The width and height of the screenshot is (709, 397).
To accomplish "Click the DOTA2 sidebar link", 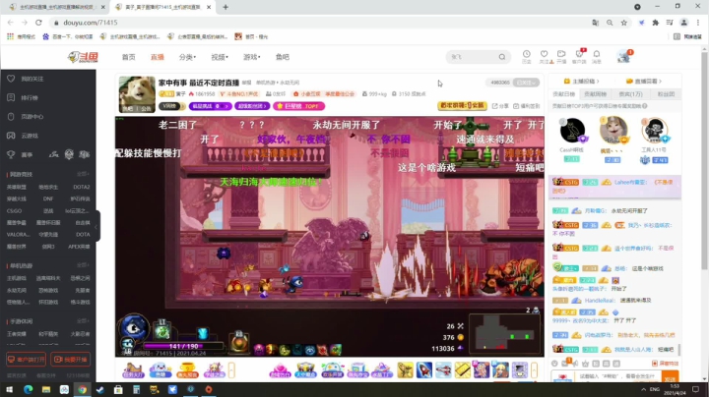I will (x=82, y=187).
